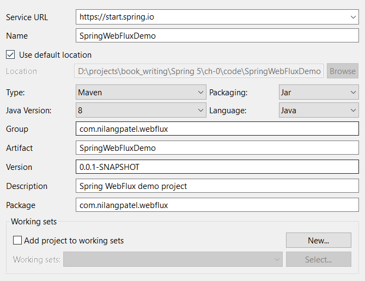The height and width of the screenshot is (281, 365).
Task: Click the greyed-out Location path field
Action: point(199,71)
